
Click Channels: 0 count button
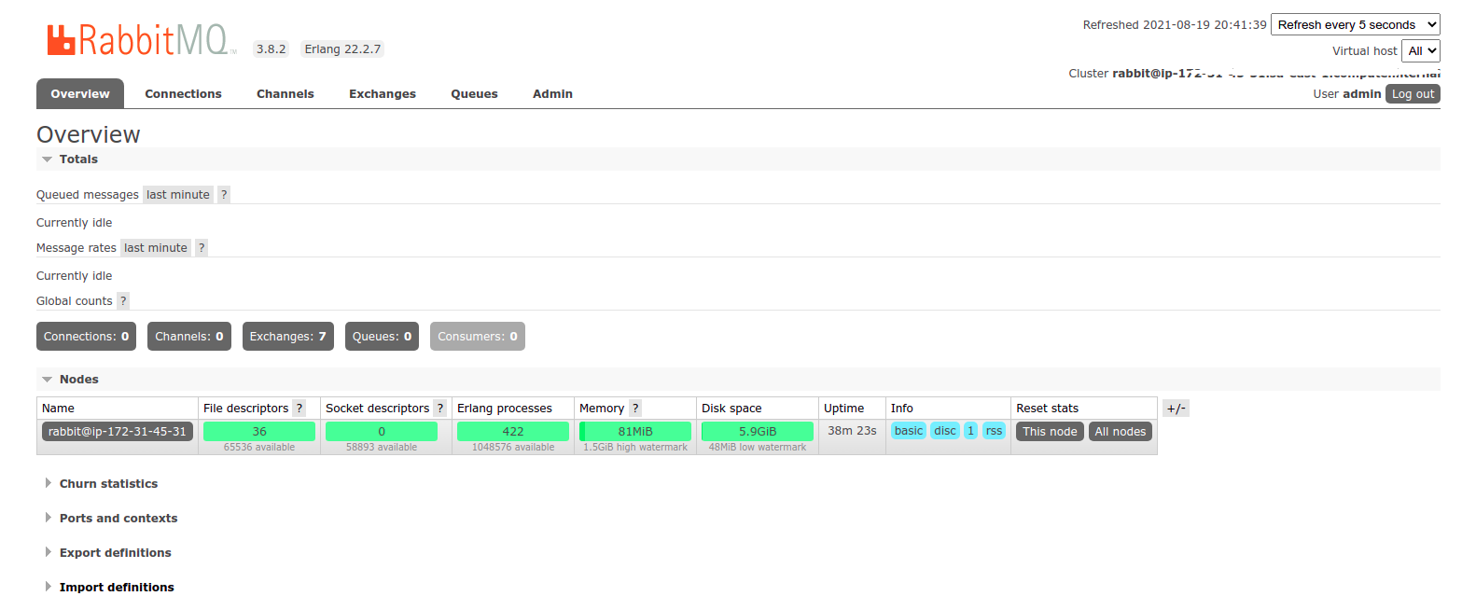point(189,337)
